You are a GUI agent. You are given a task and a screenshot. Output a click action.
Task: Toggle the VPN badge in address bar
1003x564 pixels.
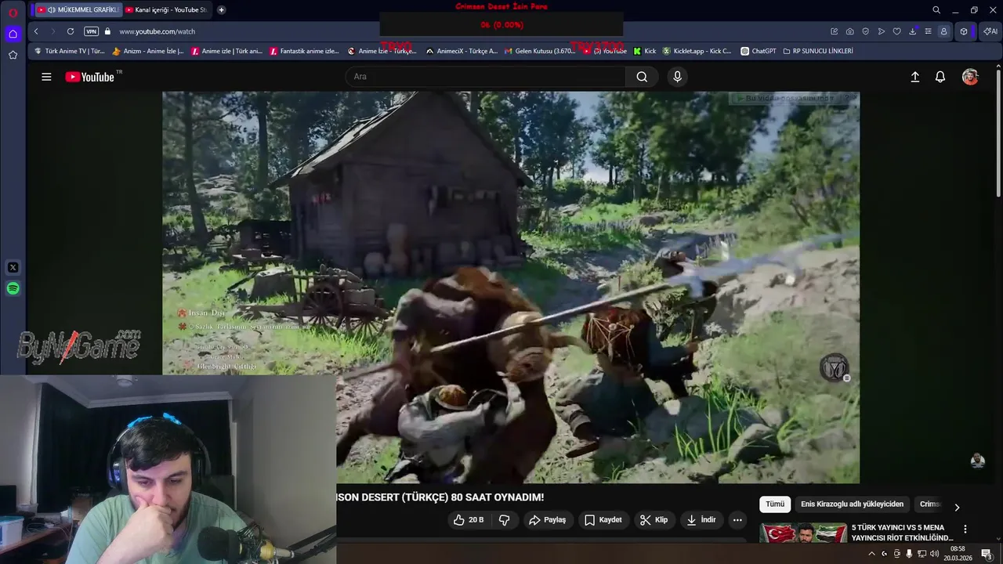pos(91,31)
